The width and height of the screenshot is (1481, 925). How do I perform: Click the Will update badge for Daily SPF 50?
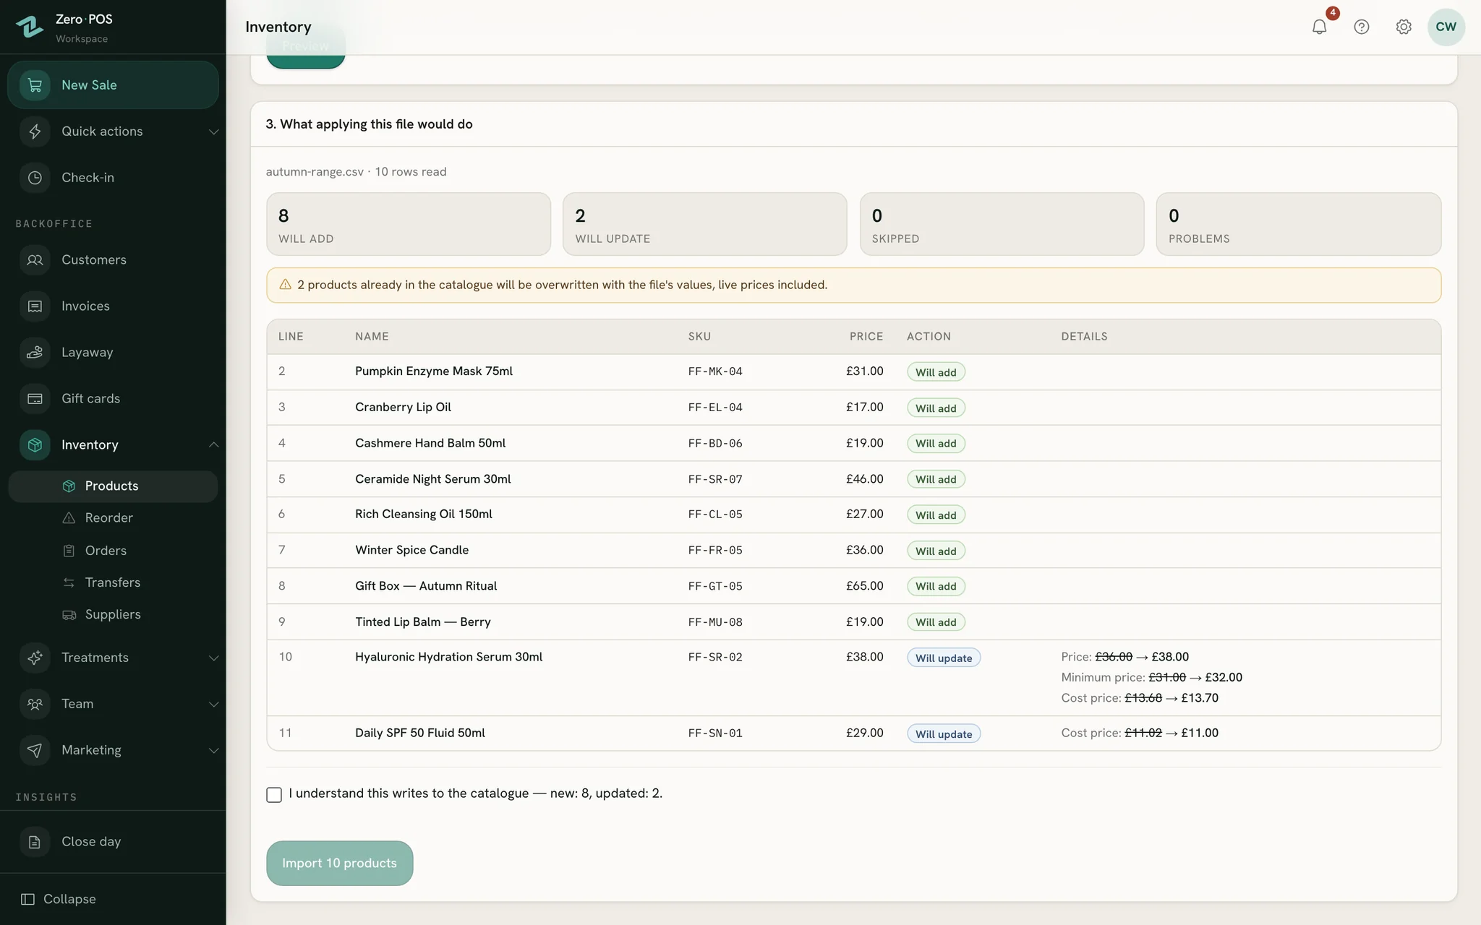(x=944, y=733)
